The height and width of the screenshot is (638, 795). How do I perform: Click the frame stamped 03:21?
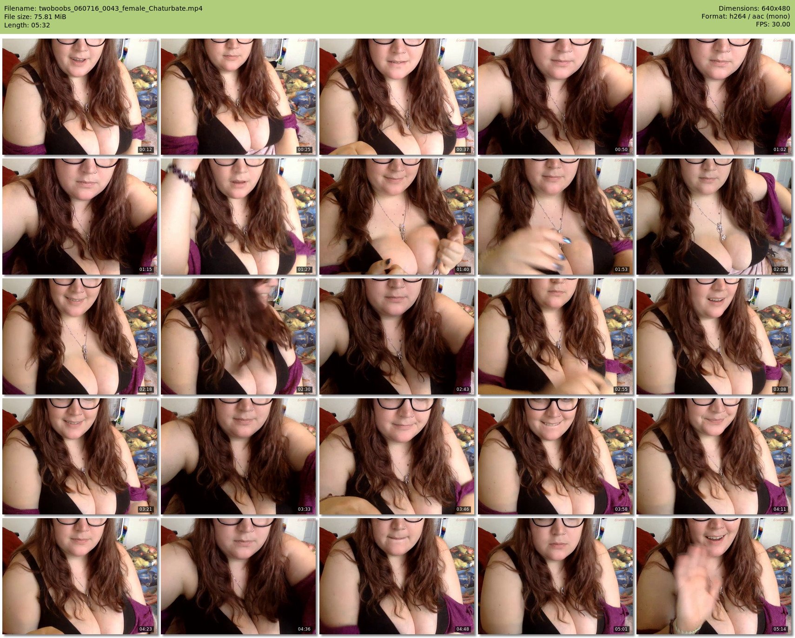[79, 456]
